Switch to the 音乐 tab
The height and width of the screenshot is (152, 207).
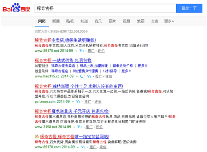(x=98, y=21)
